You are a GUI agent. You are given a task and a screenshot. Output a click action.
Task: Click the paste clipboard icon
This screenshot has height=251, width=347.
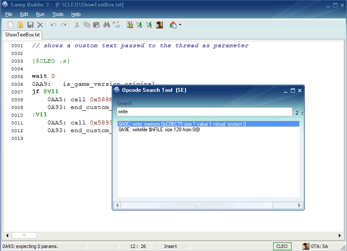pyautogui.click(x=97, y=25)
